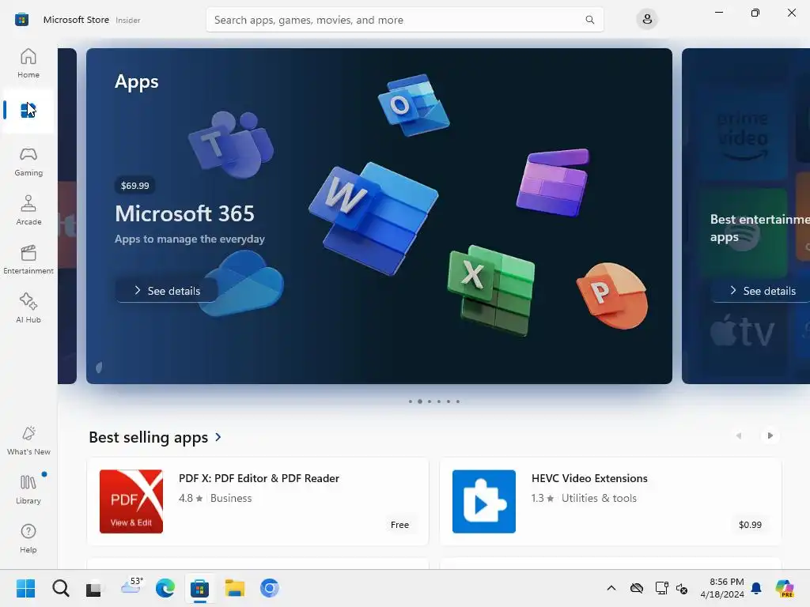Open the Home section in sidebar

28,63
